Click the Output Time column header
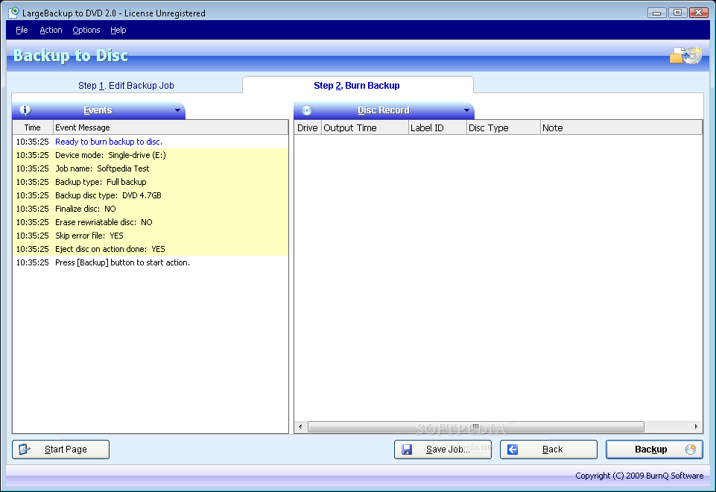Viewport: 716px width, 492px height. pos(365,128)
